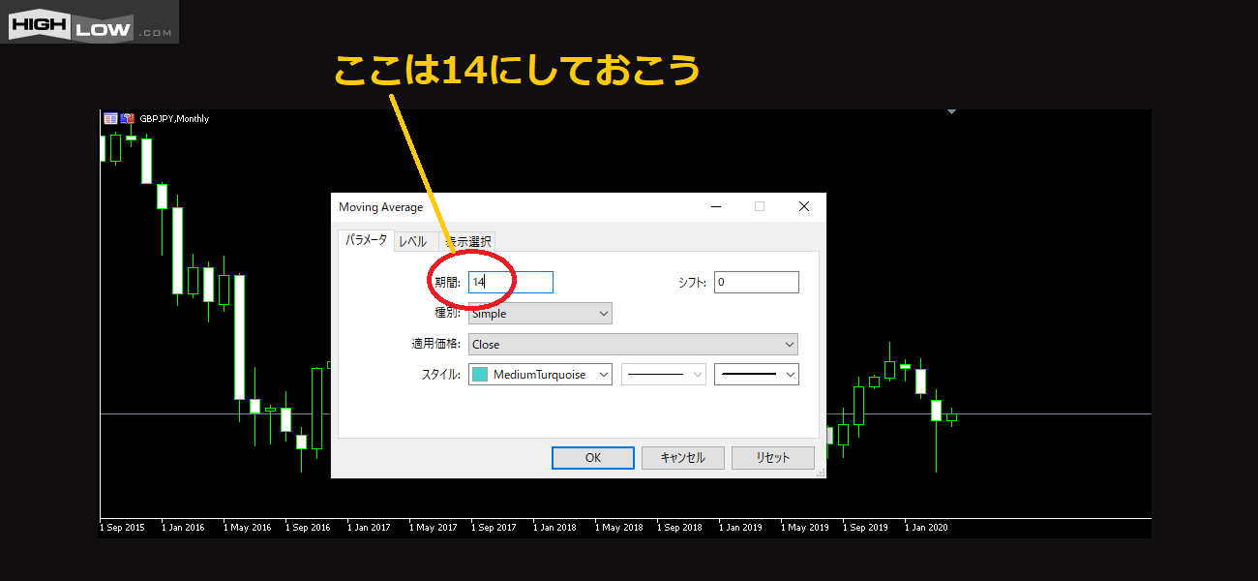
Task: Minimize the Moving Average dialog
Action: 716,206
